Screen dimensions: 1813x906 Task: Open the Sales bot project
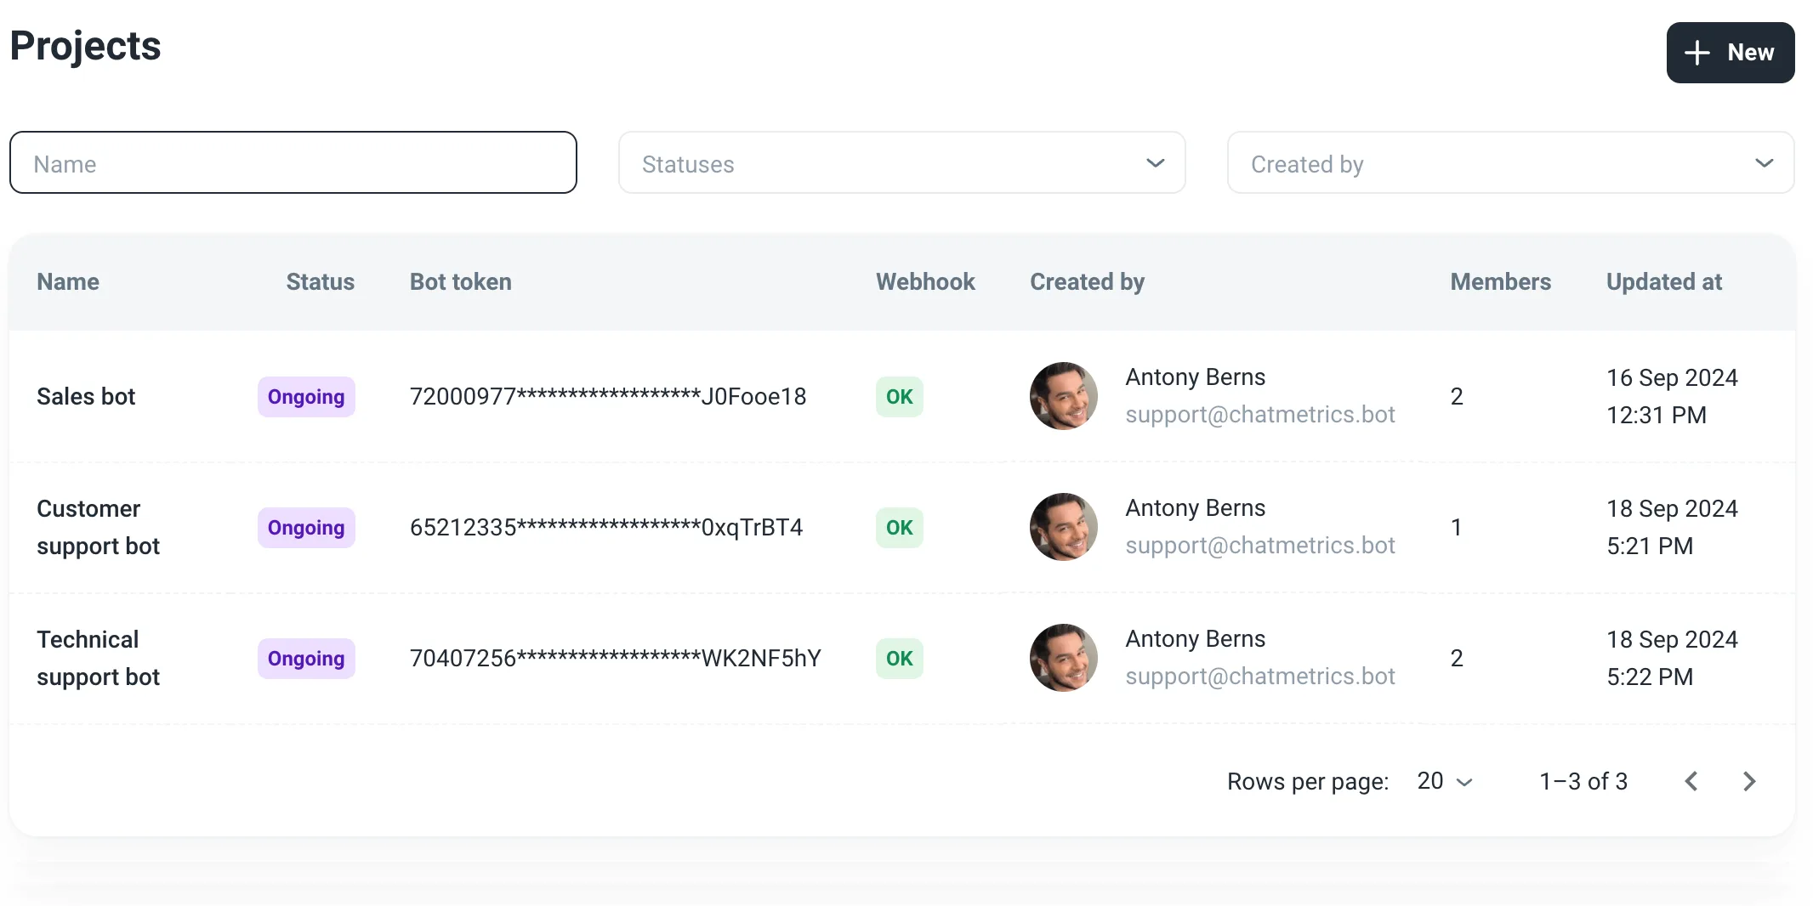[86, 397]
